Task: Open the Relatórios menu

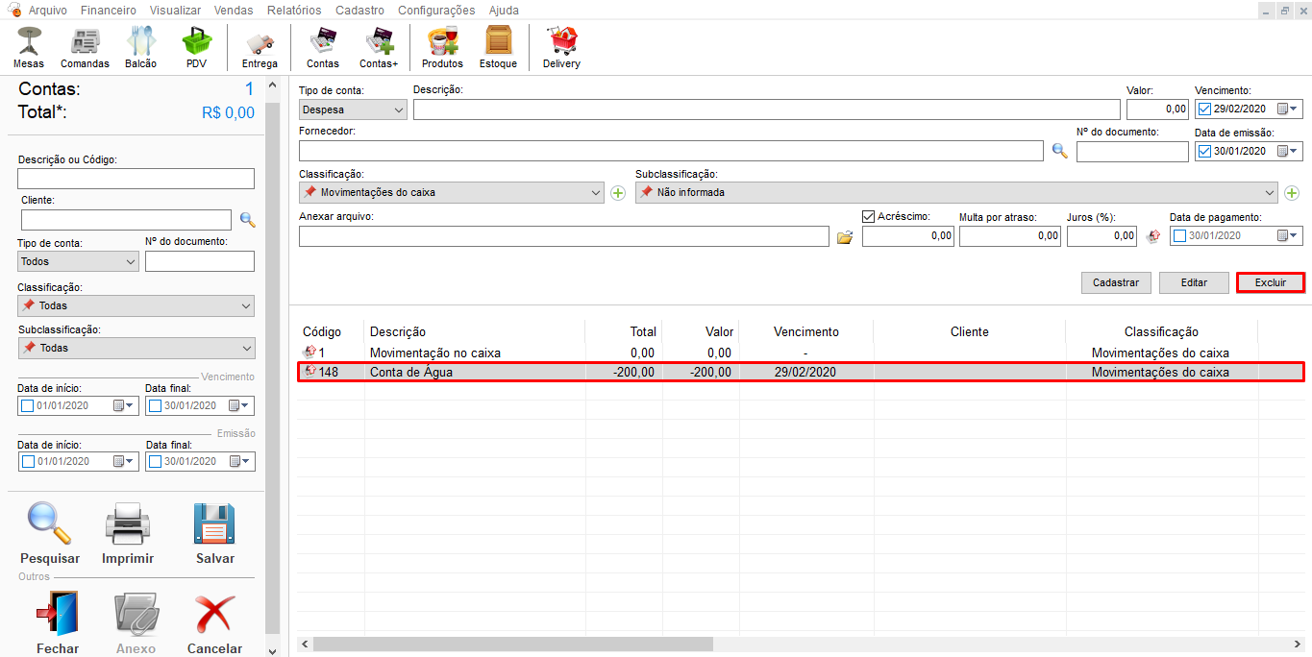Action: tap(294, 11)
